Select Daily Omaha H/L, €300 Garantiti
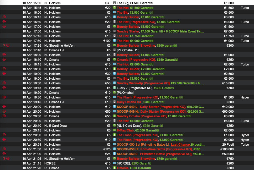The image size is (254, 170). [141, 102]
